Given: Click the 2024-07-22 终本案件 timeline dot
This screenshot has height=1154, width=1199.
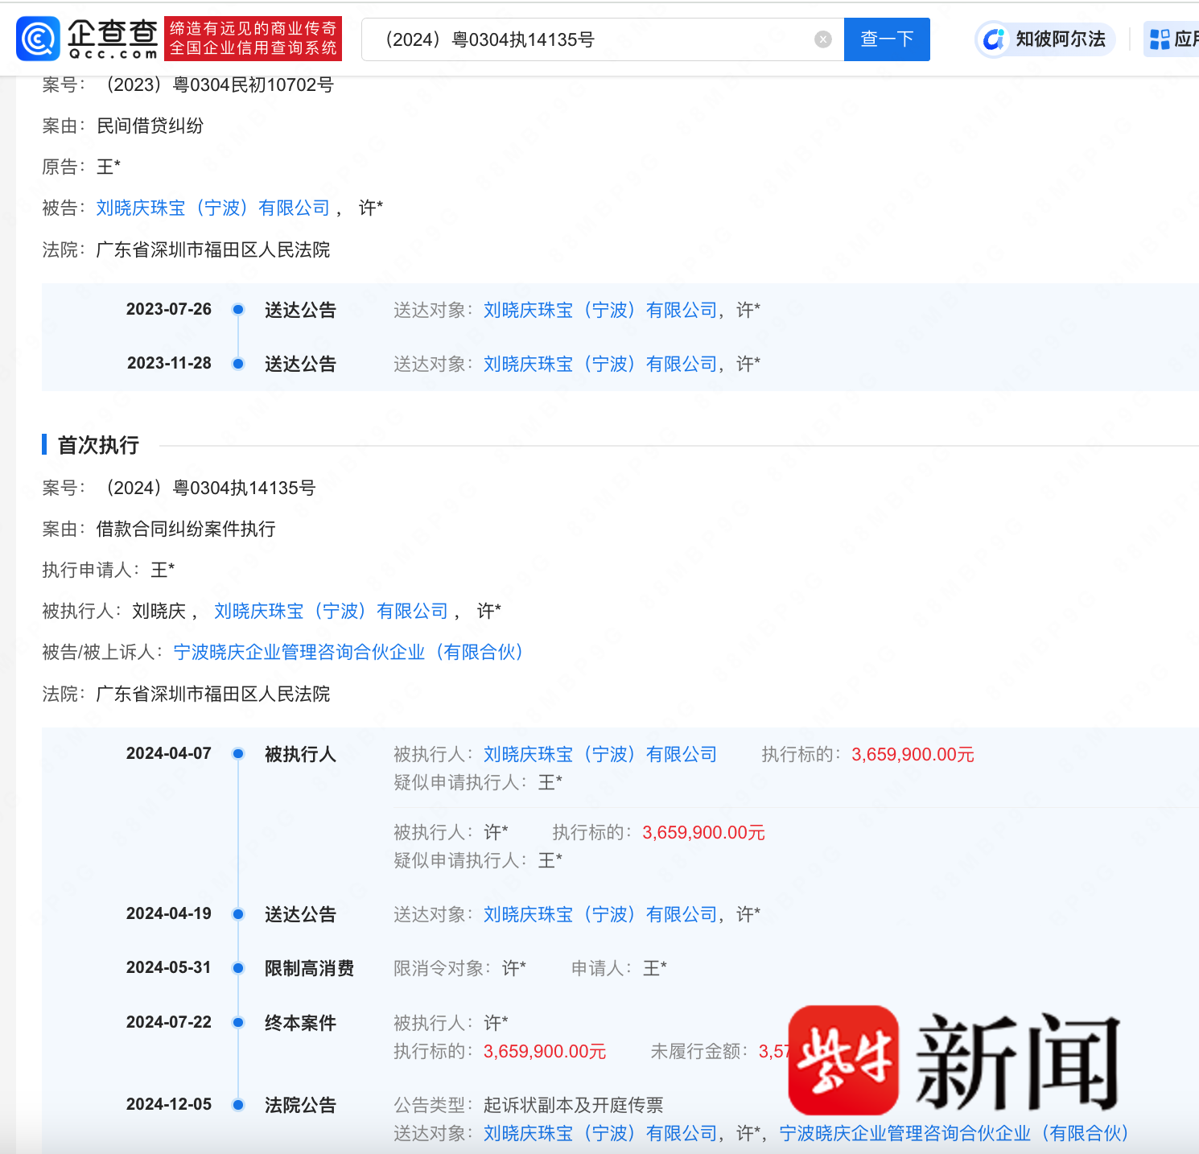Looking at the screenshot, I should click(x=238, y=1023).
